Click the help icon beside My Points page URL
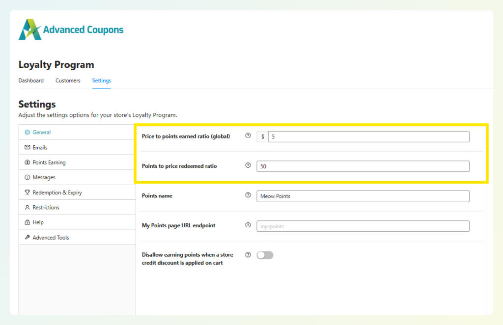This screenshot has height=325, width=503. point(248,225)
